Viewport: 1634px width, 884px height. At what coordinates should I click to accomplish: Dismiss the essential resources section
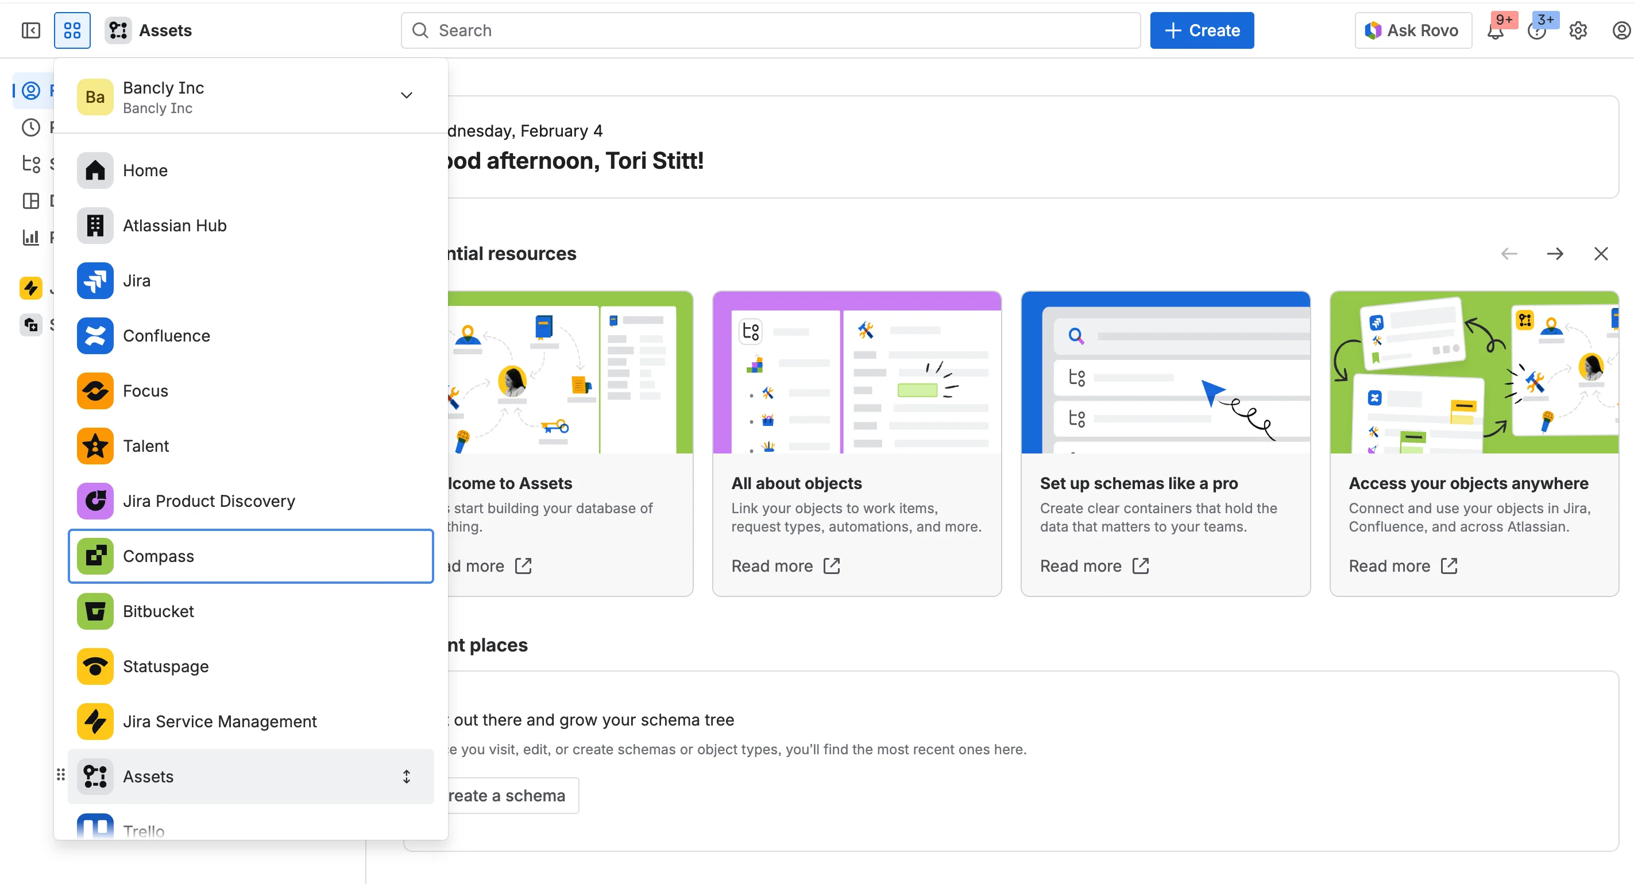(1601, 254)
